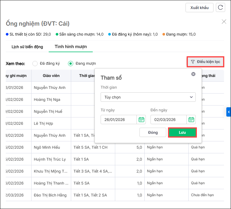The height and width of the screenshot is (209, 231).
Task: Select the Ngô Minh Hiếu row
Action: (x=47, y=147)
